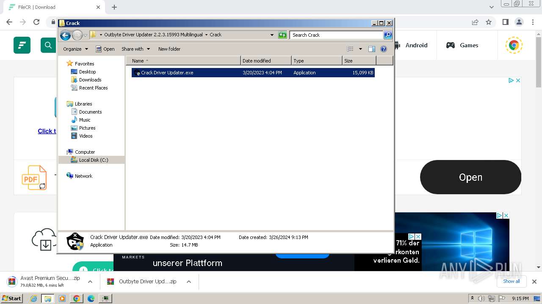Viewport: 542px width, 304px height.
Task: Click the black Open ad button
Action: point(470,177)
